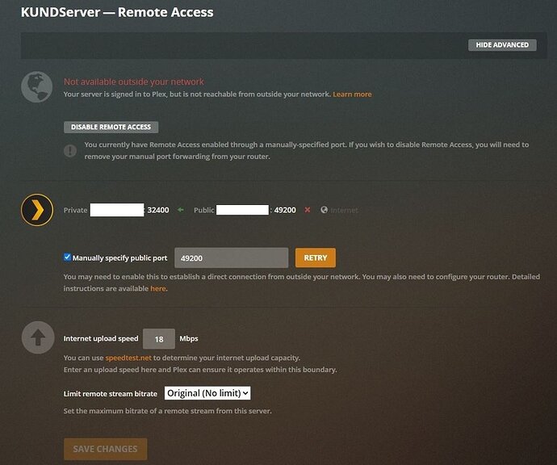Click the globe network status icon
The width and height of the screenshot is (557, 465).
37,87
